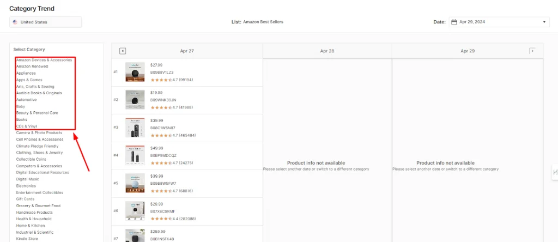Viewport: 558px width, 242px height.
Task: Click ASIN text B0BP9MDCQZ
Action: tap(163, 155)
